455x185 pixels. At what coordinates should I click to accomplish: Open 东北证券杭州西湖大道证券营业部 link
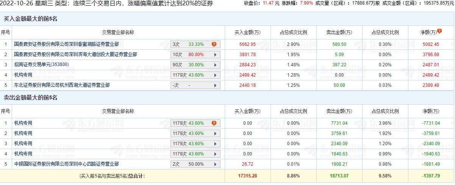62,85
